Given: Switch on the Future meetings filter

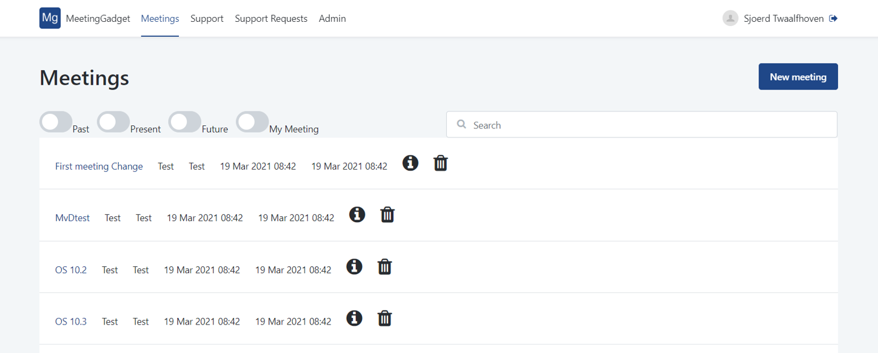Looking at the screenshot, I should click(184, 122).
